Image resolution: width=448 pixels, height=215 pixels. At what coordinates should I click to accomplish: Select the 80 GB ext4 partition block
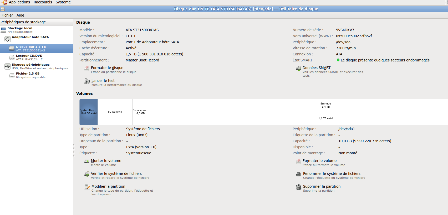(115, 112)
